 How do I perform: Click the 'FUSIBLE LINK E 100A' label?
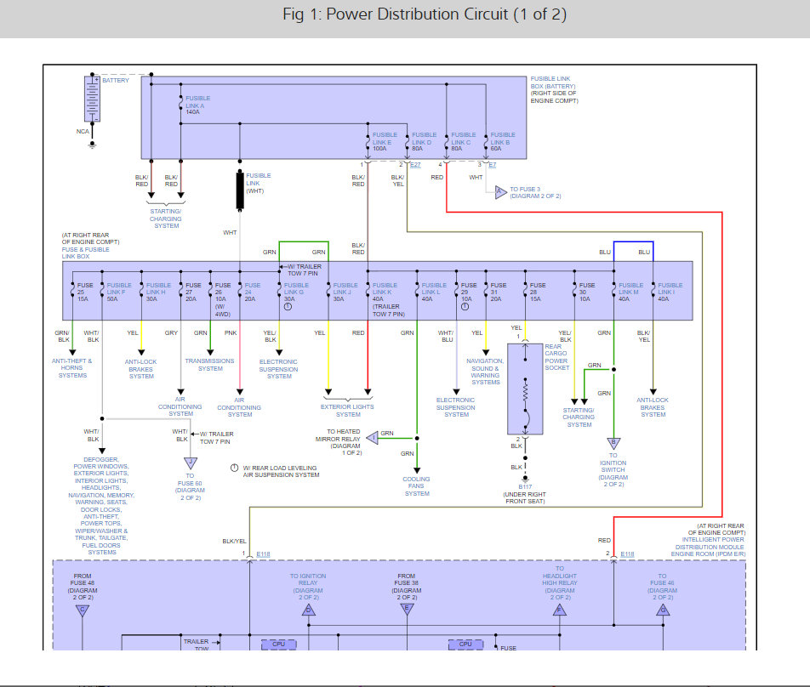(385, 141)
